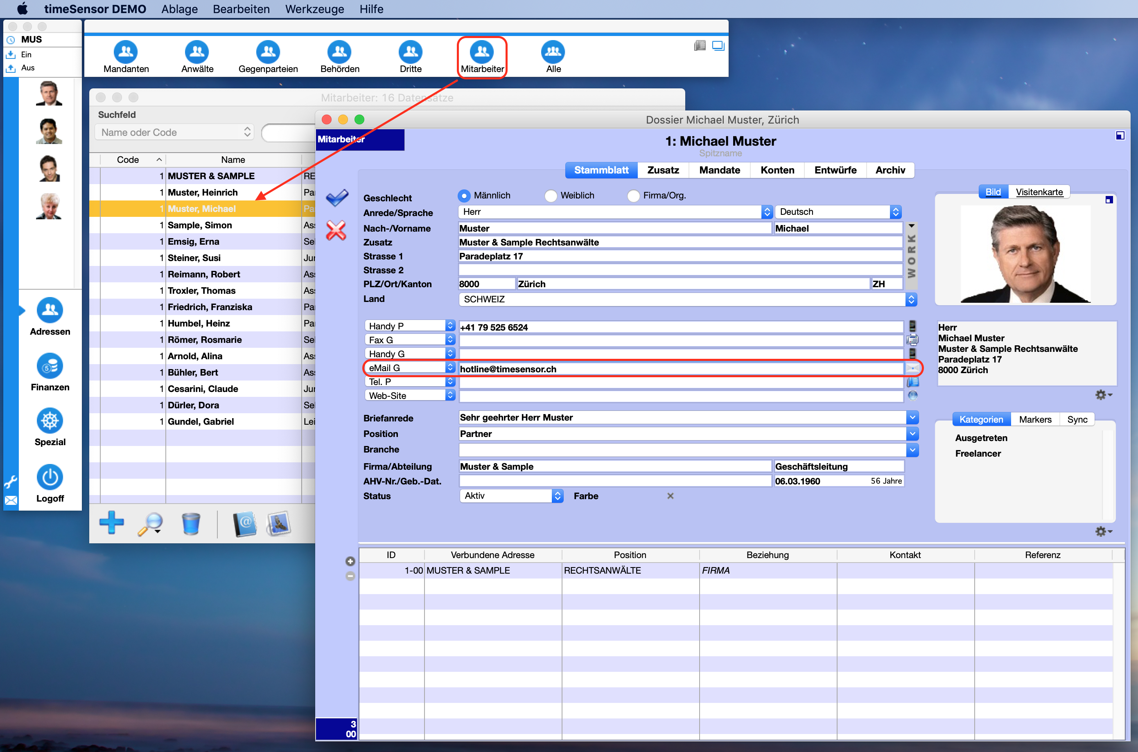Open the Adressen module in sidebar
Viewport: 1138px width, 752px height.
tap(50, 317)
